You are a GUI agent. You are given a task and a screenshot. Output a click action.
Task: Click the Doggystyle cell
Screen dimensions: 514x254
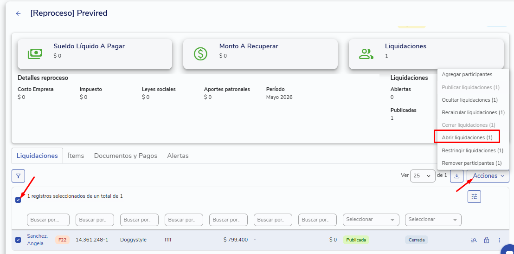134,240
